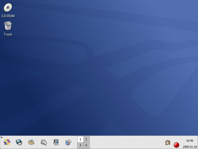Launch the spreadsheet pie chart icon

coord(68,142)
